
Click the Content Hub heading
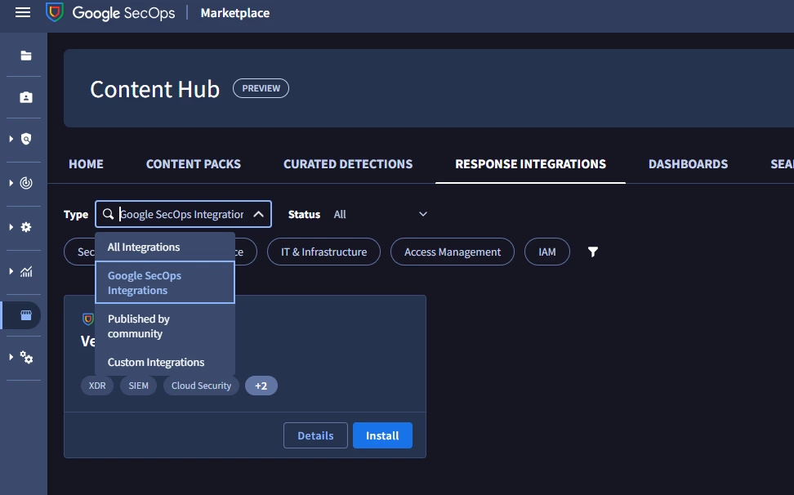[155, 89]
